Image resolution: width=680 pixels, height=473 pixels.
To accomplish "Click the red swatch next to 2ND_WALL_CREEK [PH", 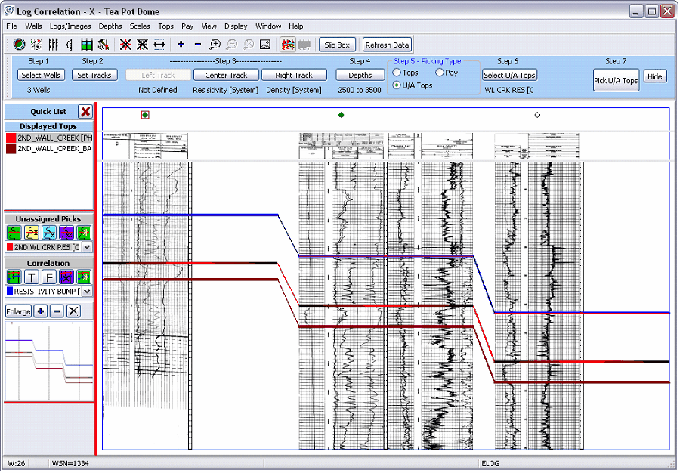I will [11, 138].
